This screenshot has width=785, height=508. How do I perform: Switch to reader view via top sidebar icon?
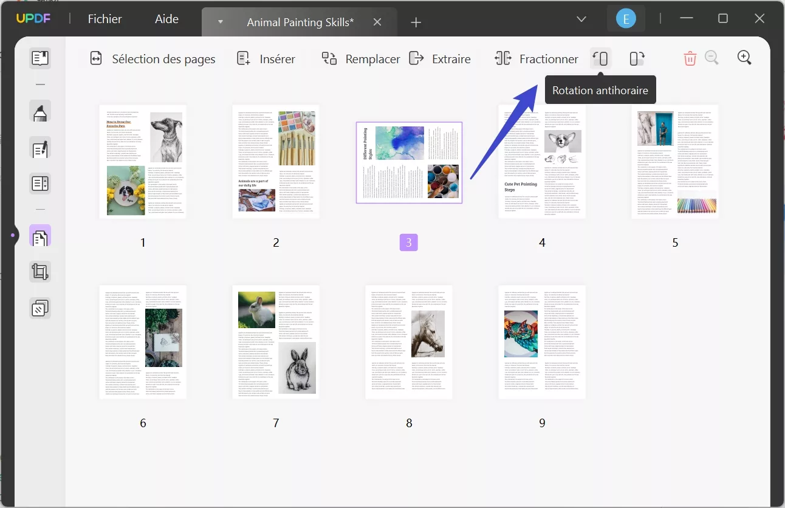40,58
